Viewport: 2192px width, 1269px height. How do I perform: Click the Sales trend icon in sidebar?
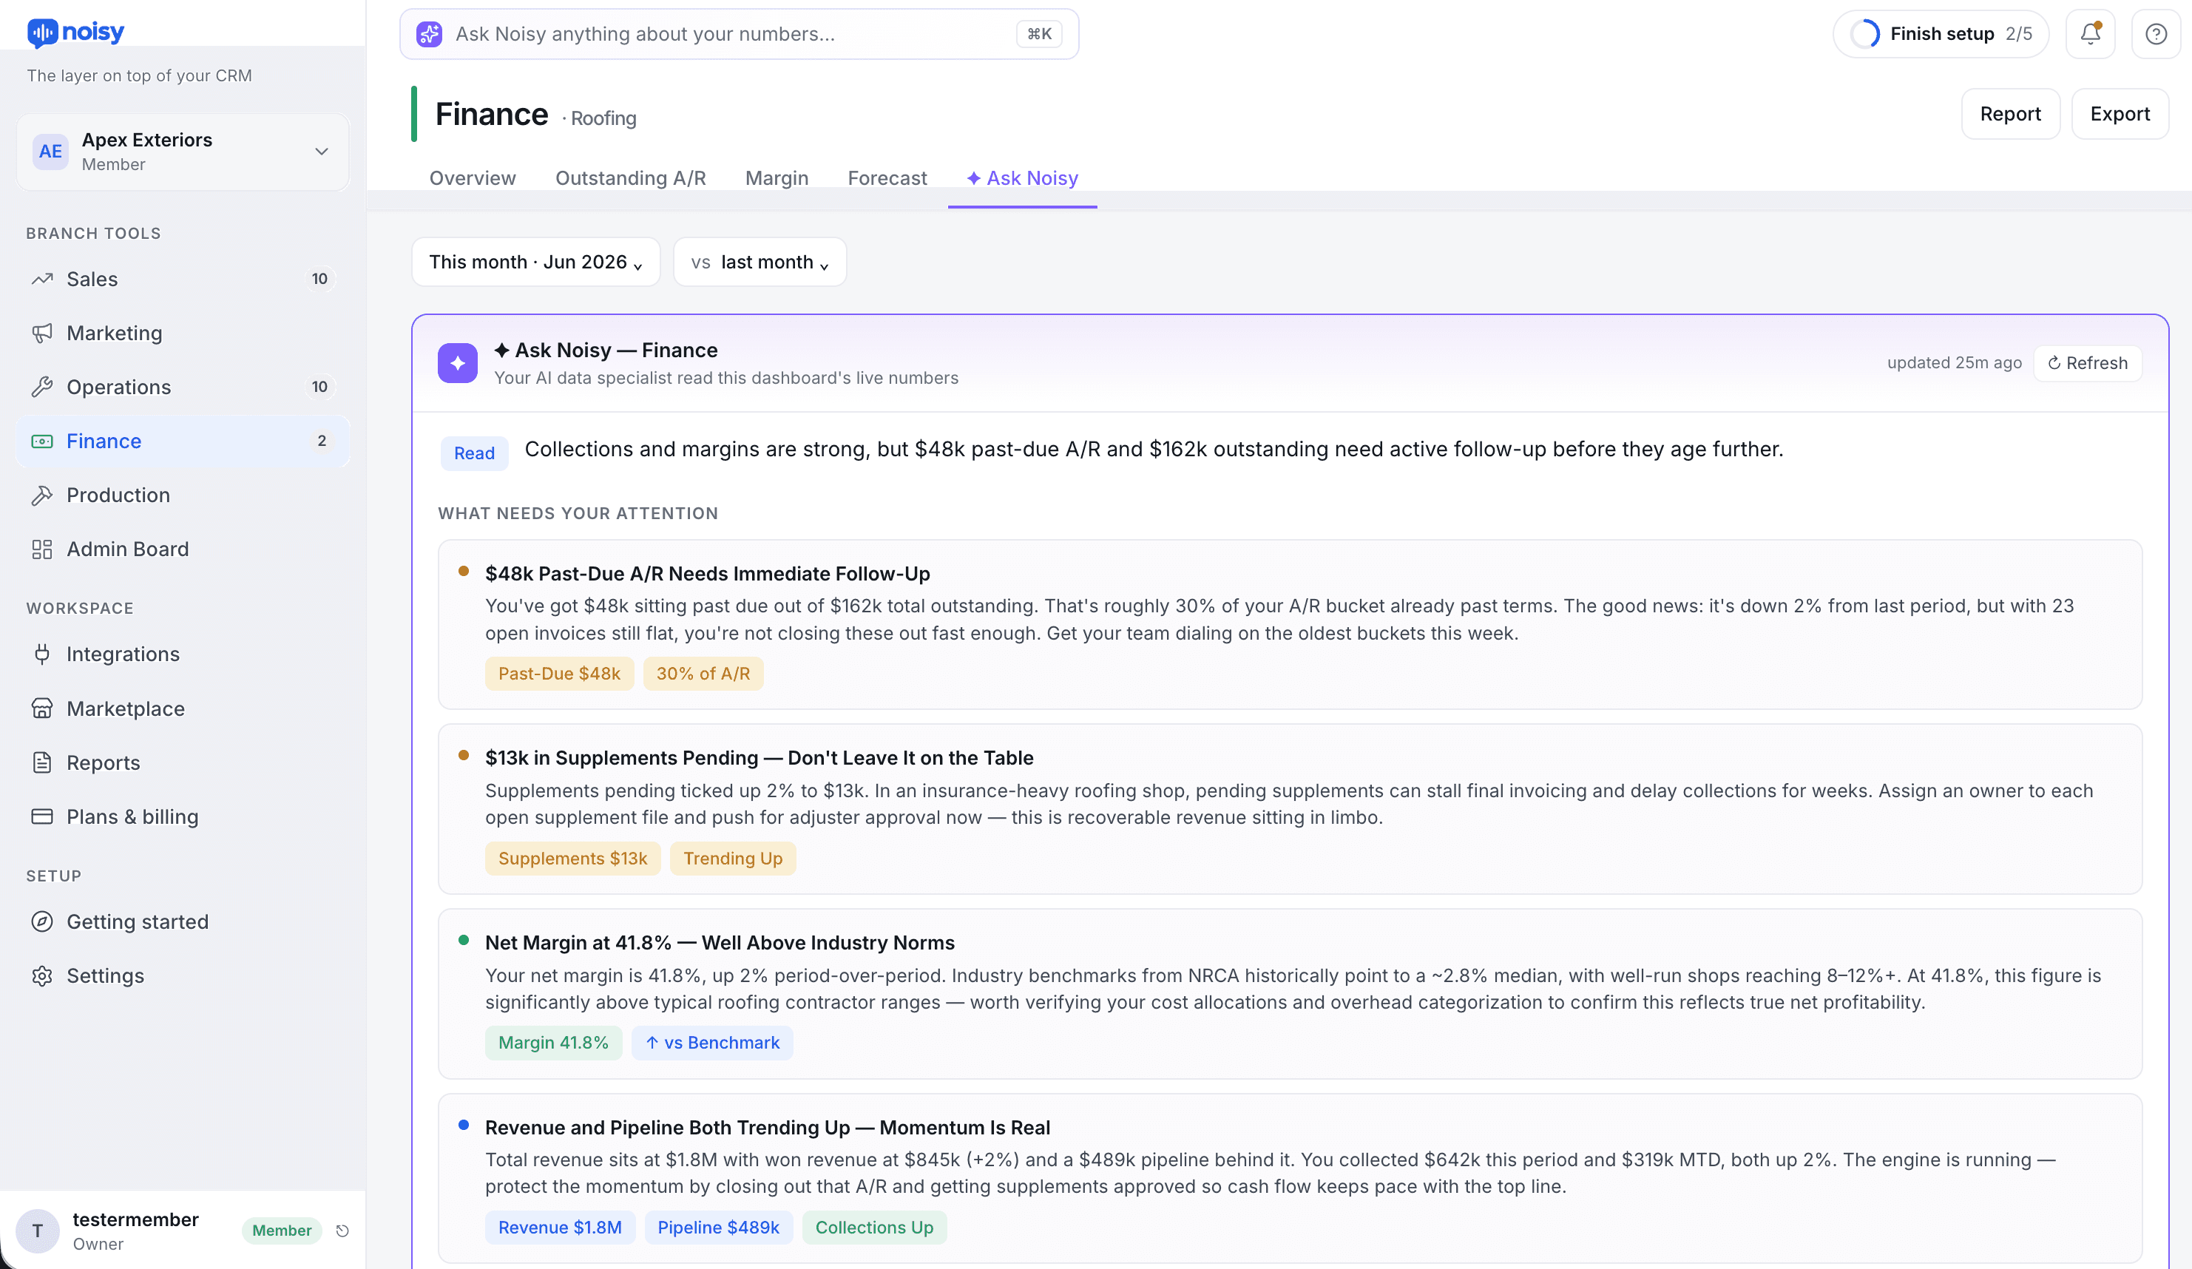(x=41, y=280)
